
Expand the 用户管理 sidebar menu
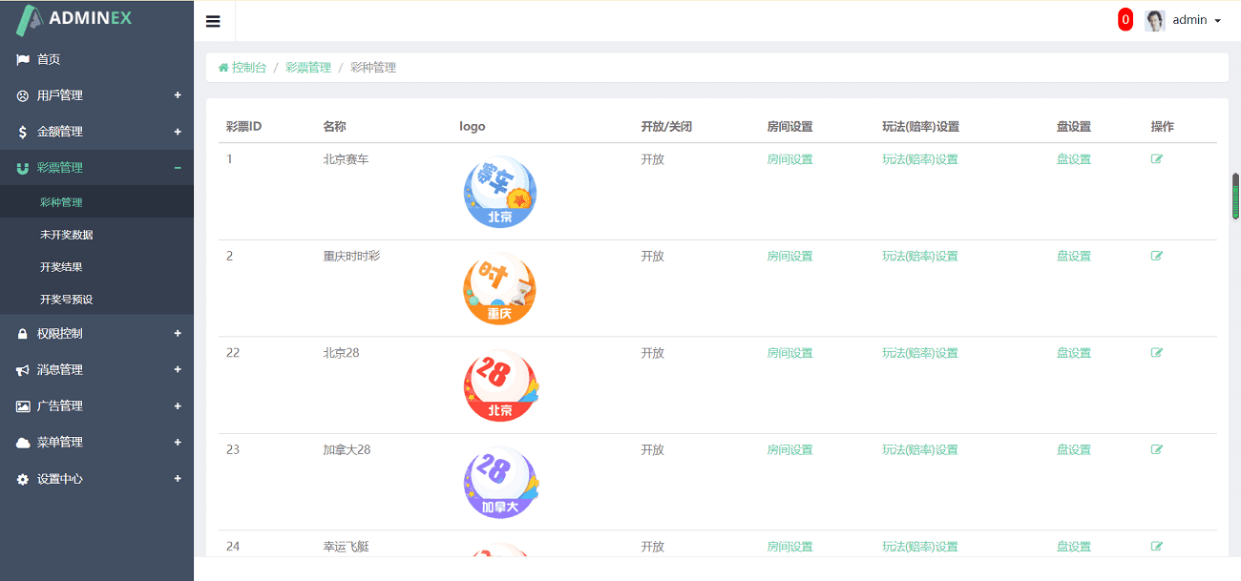pos(96,95)
